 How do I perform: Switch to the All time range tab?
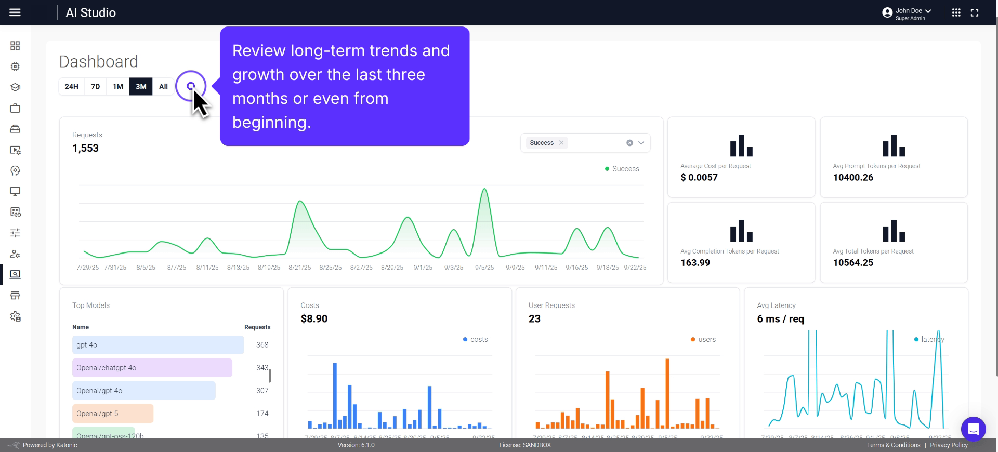pos(163,87)
